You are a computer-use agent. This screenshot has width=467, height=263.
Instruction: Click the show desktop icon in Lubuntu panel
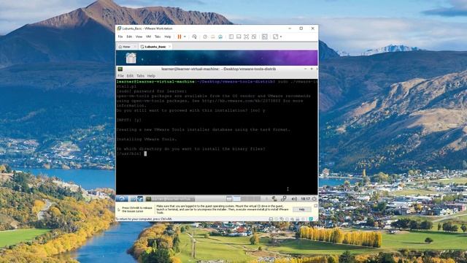(x=228, y=199)
